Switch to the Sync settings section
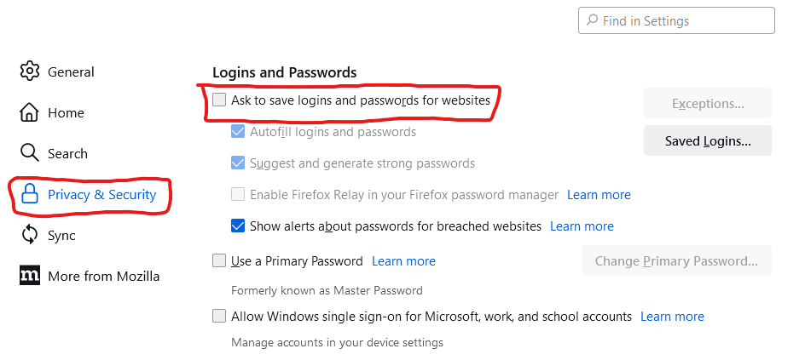Screen dimensions: 805x360 (x=48, y=235)
